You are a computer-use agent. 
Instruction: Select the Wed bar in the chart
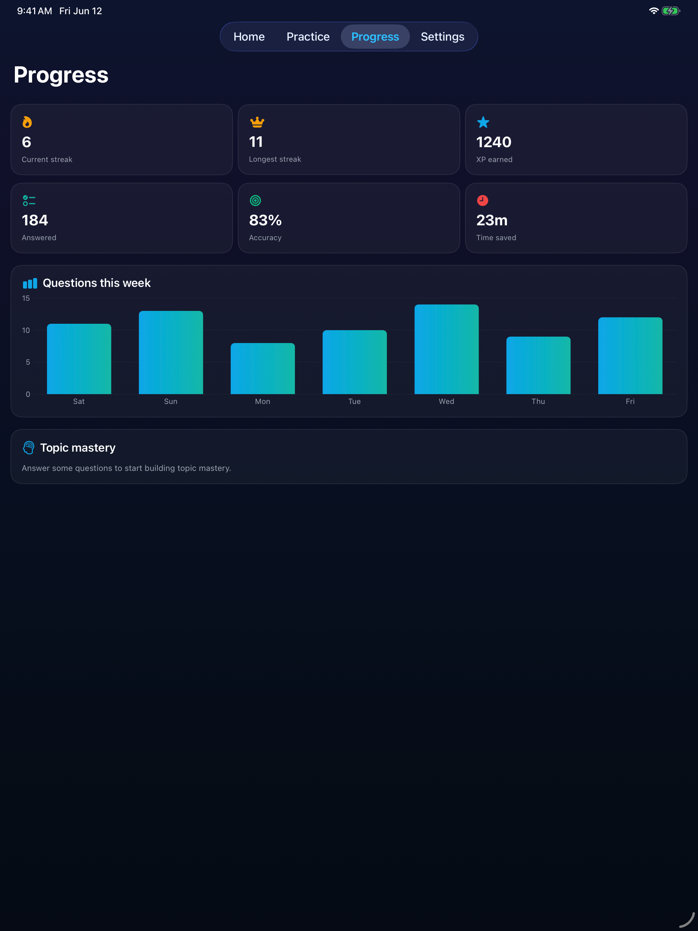coord(446,349)
